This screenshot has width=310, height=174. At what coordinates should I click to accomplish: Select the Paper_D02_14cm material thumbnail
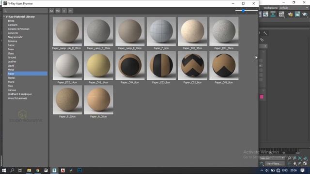pos(67,66)
